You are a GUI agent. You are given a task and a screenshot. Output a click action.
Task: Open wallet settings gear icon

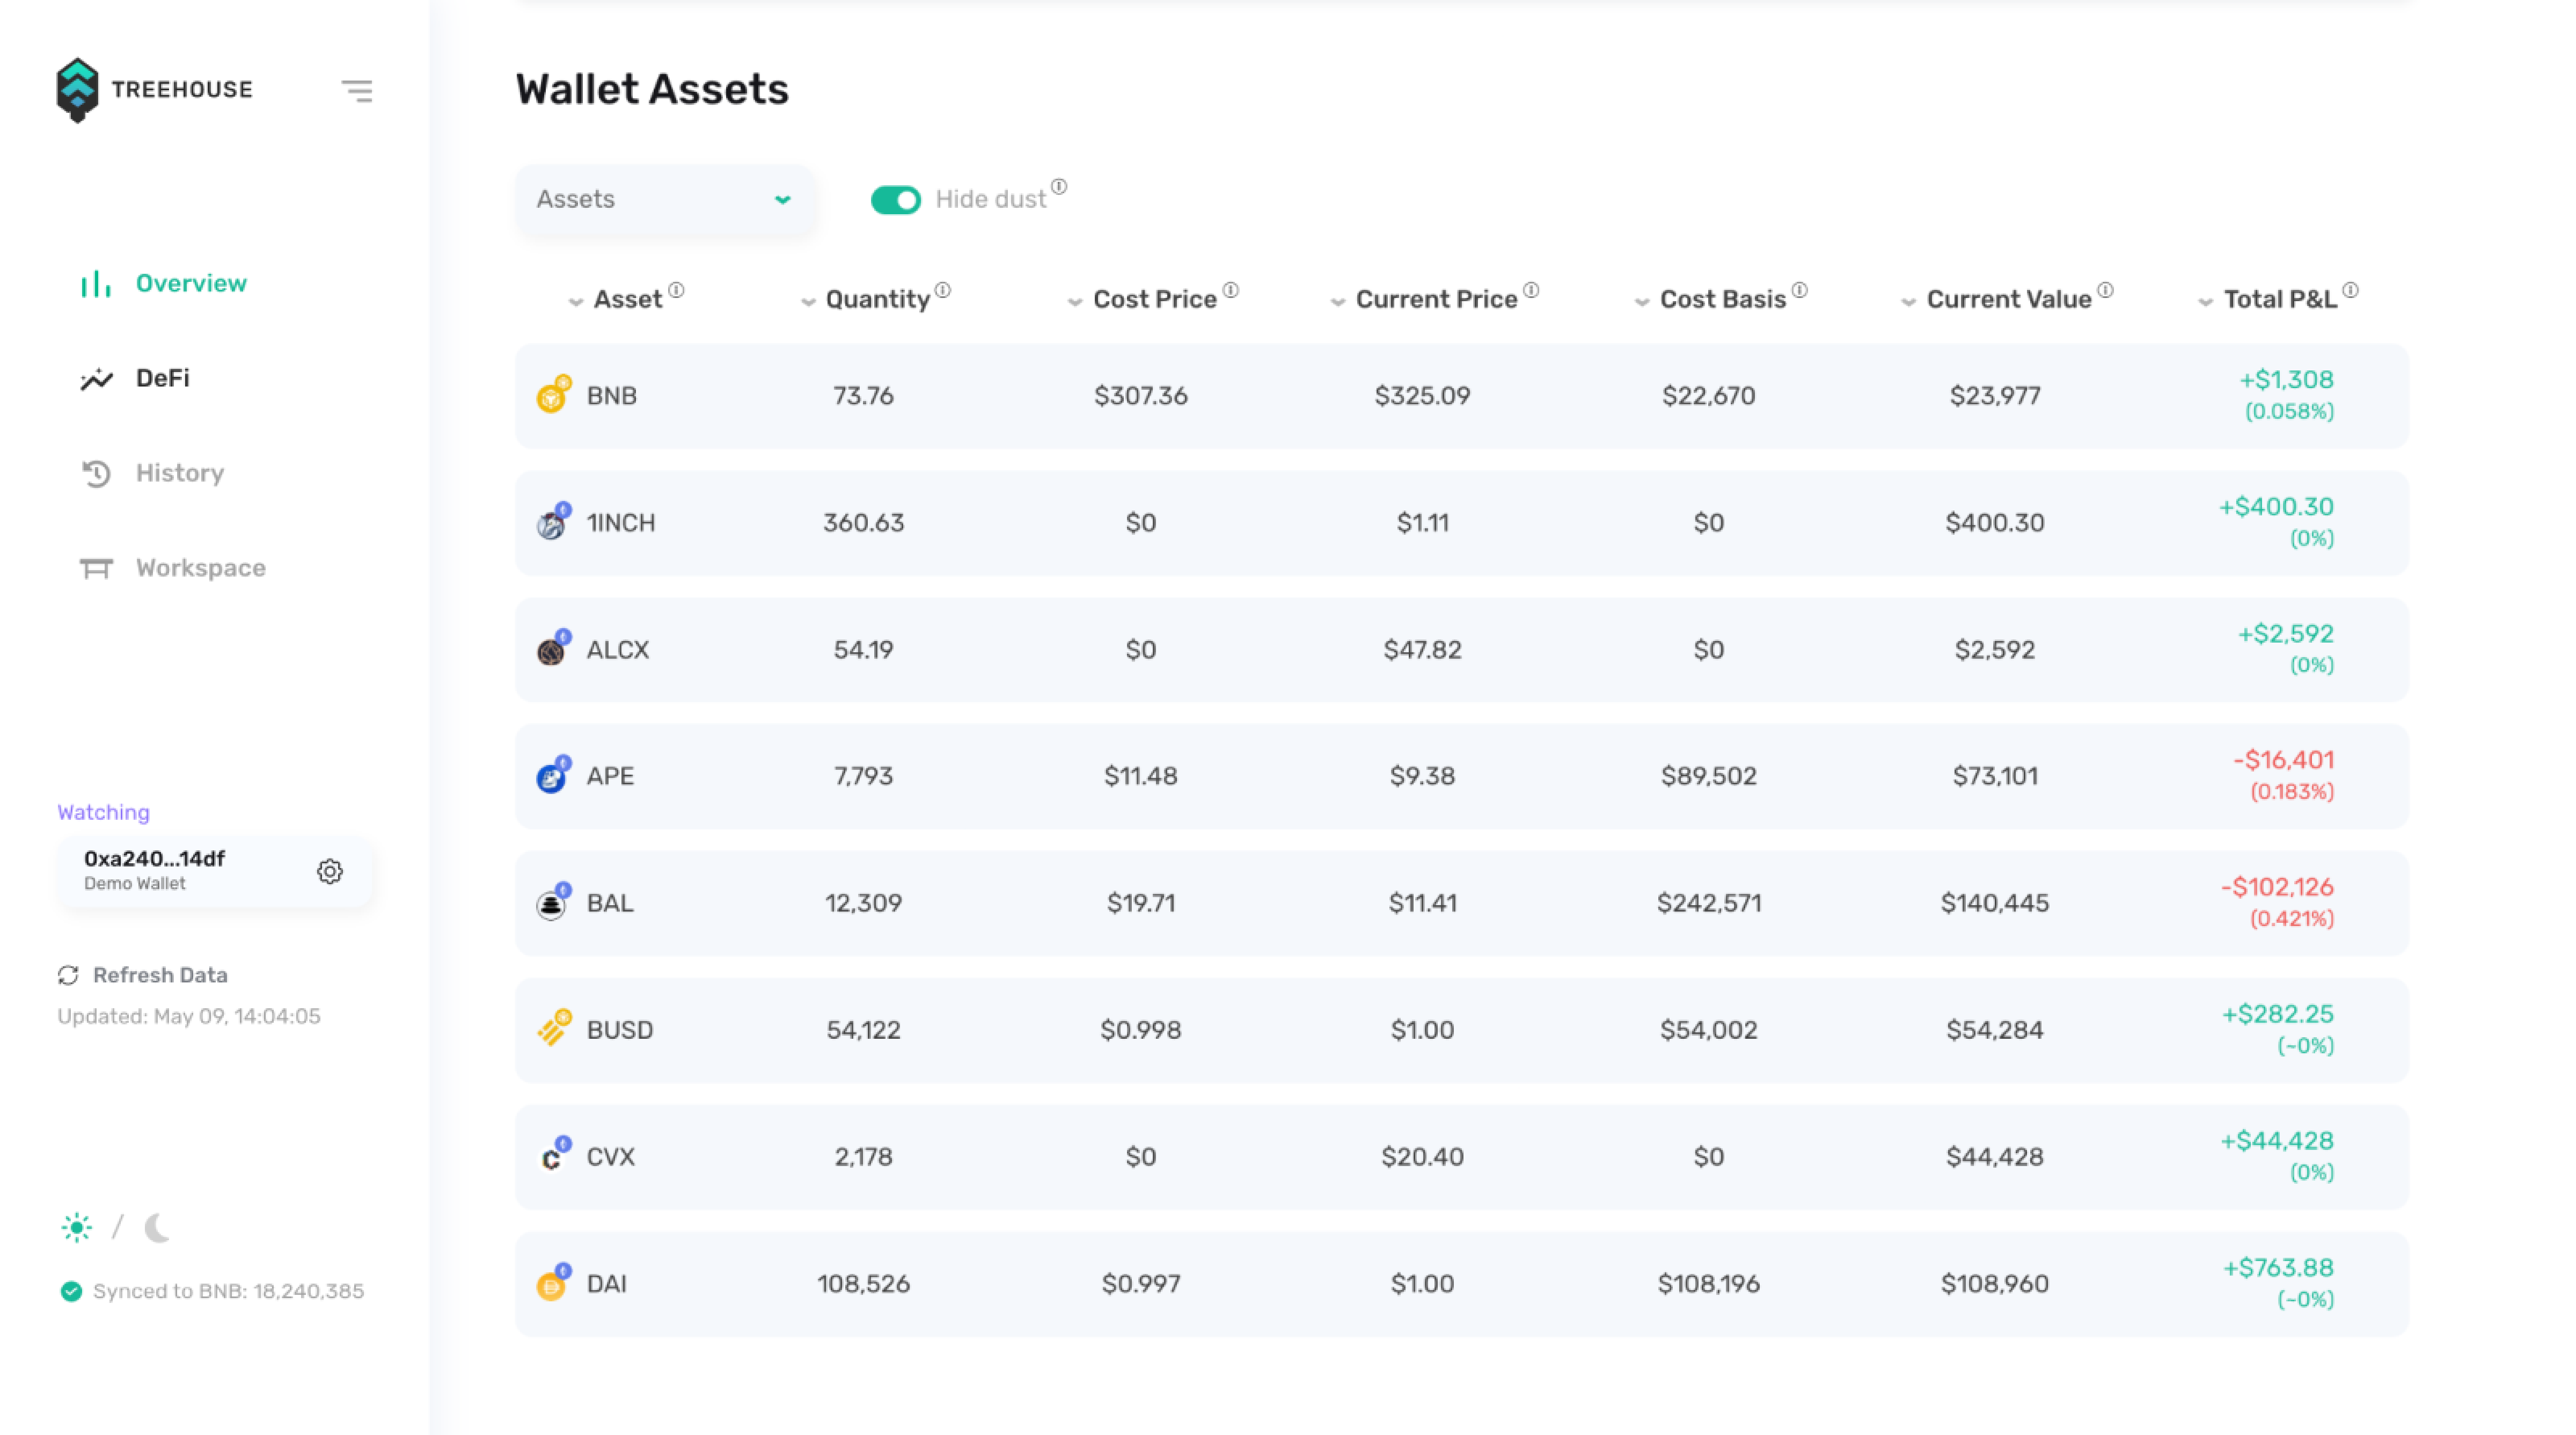pyautogui.click(x=330, y=871)
